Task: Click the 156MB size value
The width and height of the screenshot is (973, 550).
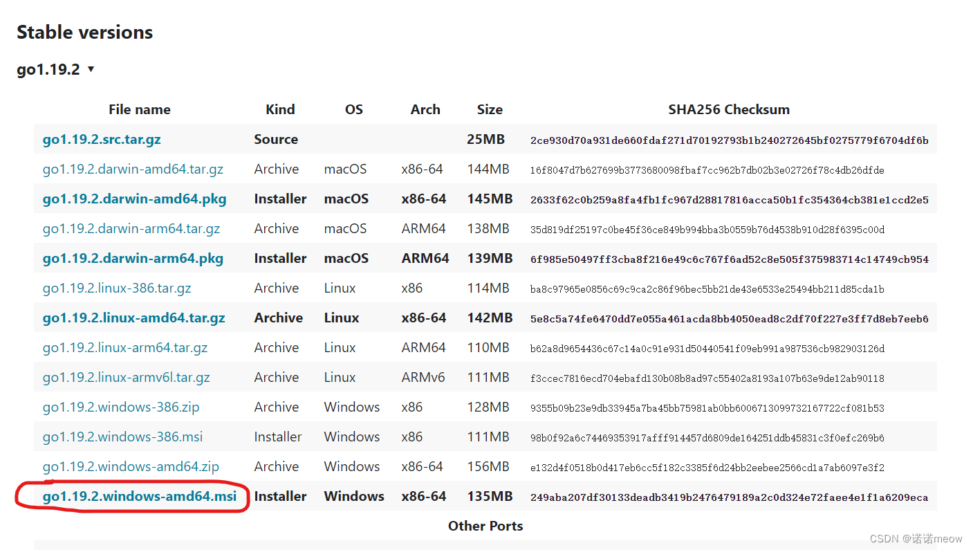Action: tap(488, 466)
